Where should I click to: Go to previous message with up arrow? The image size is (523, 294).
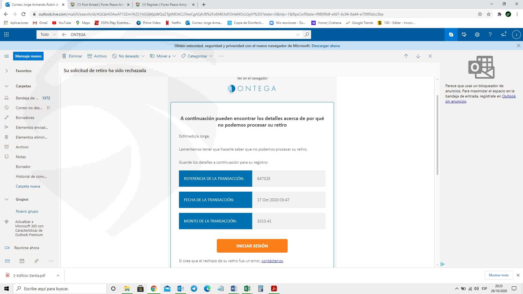tap(406, 56)
